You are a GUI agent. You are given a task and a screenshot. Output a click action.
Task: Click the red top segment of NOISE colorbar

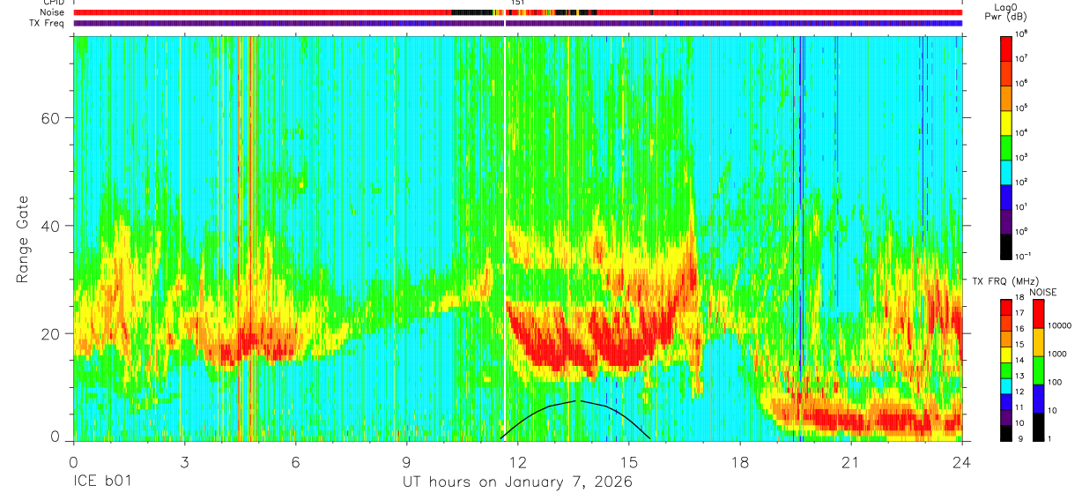(1040, 314)
